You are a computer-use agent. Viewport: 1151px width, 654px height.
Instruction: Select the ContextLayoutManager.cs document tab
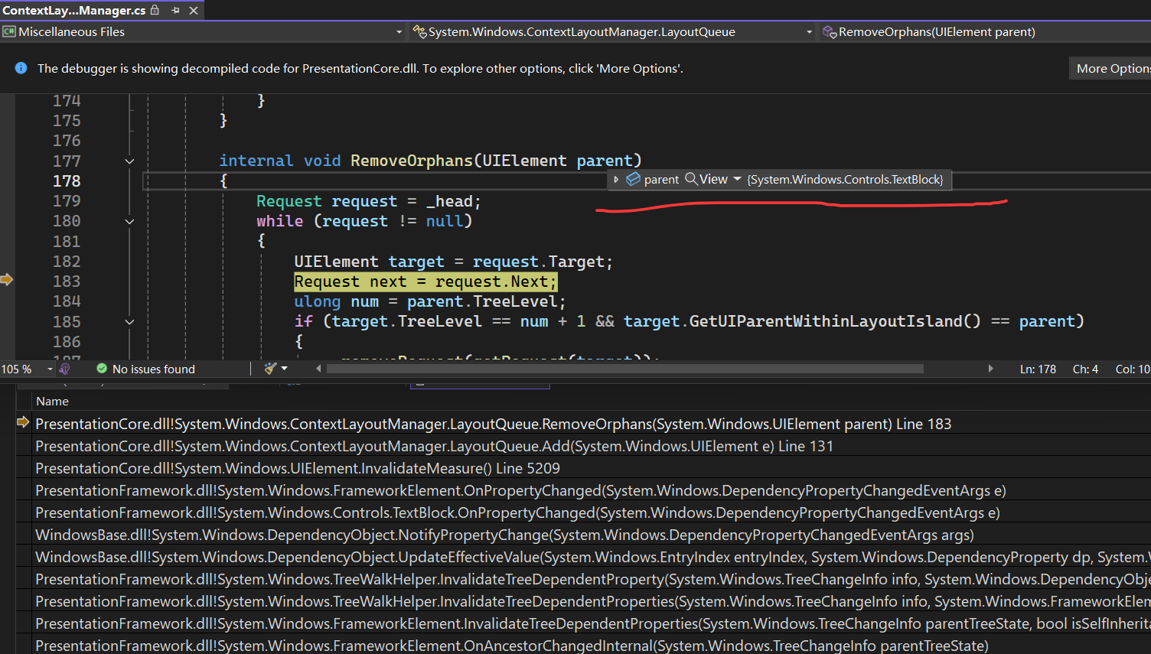(73, 11)
